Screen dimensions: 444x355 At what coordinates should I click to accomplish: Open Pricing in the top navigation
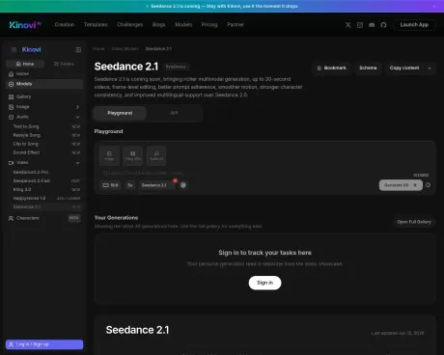point(209,25)
